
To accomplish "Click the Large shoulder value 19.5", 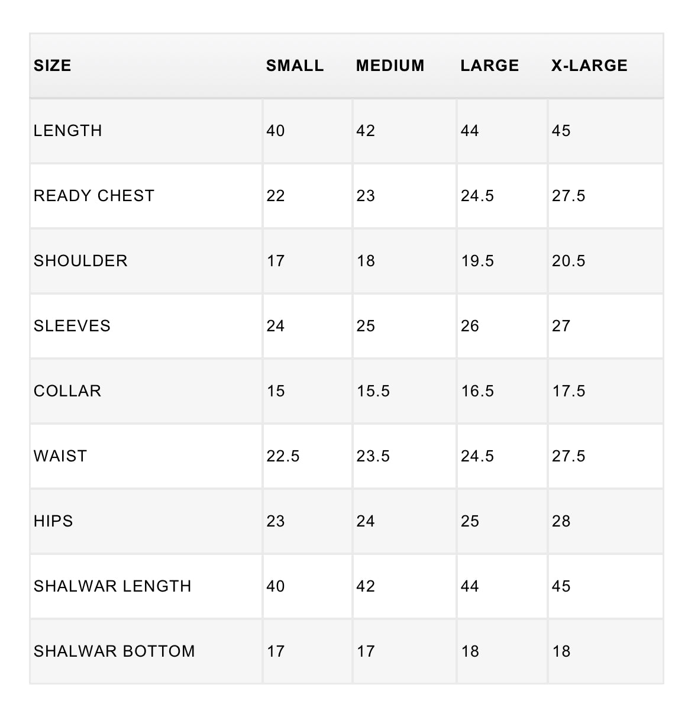I will point(477,261).
